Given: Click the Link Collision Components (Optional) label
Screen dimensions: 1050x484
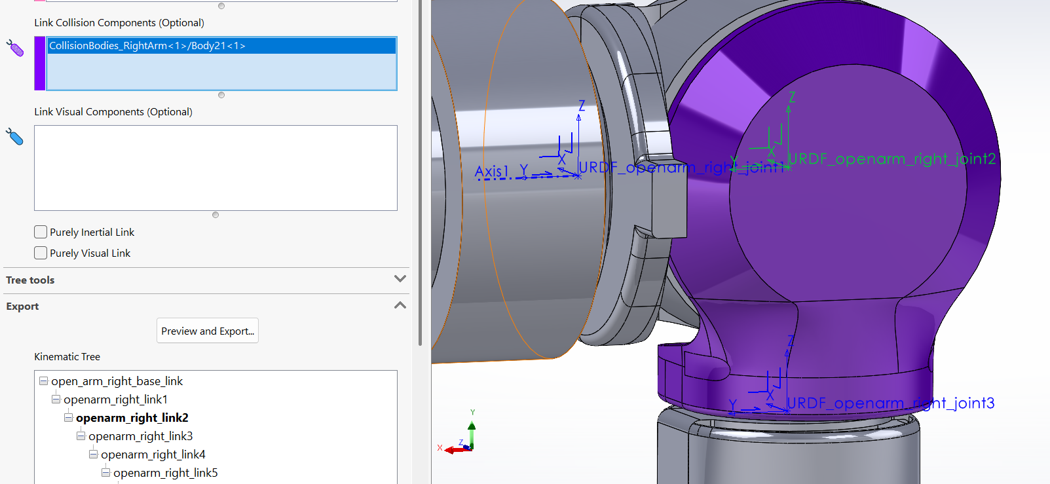Looking at the screenshot, I should tap(119, 23).
